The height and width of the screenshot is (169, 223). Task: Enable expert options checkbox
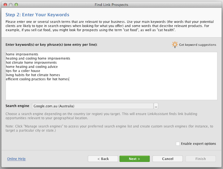click(x=178, y=143)
